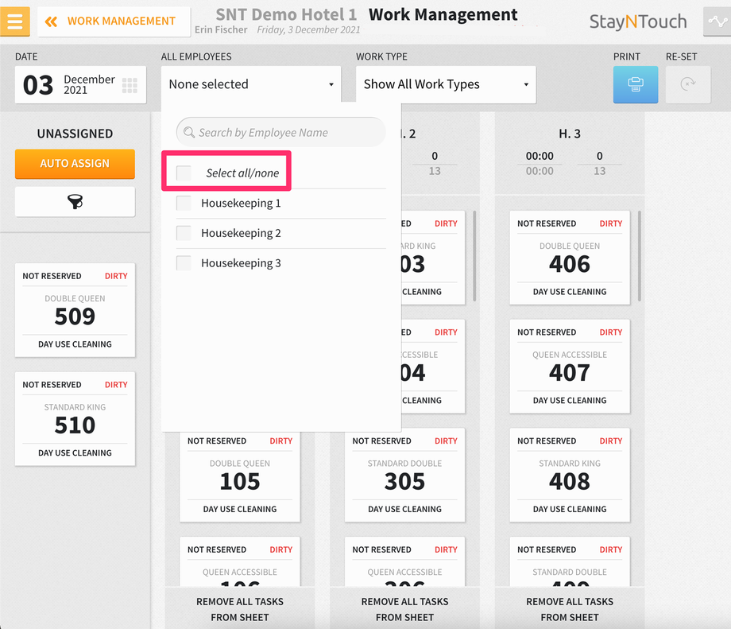This screenshot has height=629, width=731.
Task: Select the Housekeeping 1 label
Action: tap(241, 203)
